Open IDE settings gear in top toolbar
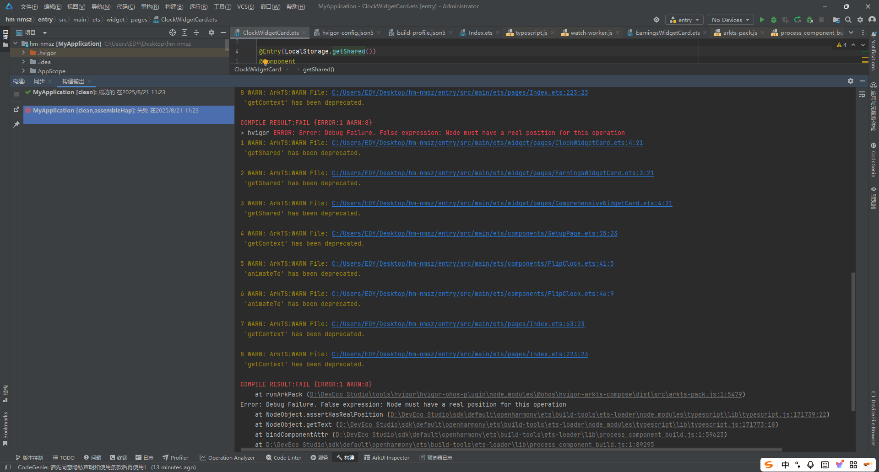The height and width of the screenshot is (472, 879). (x=860, y=20)
